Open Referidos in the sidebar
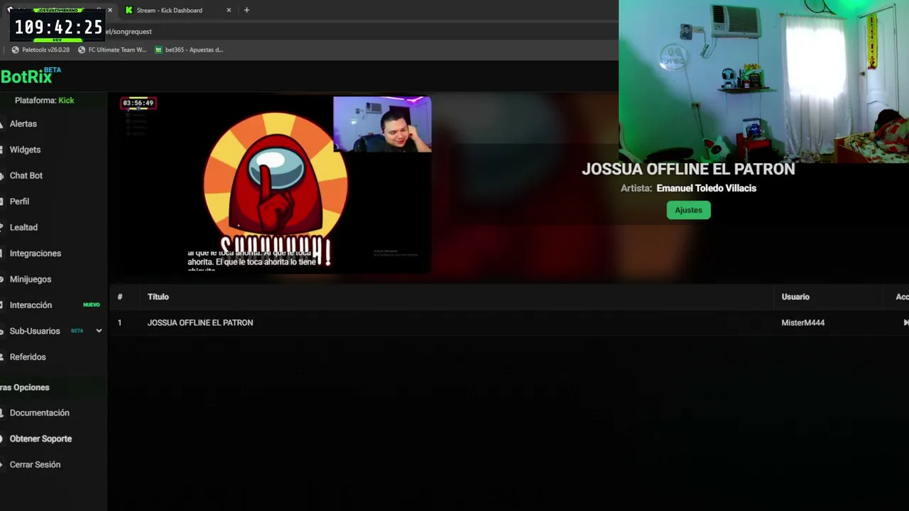This screenshot has height=511, width=909. click(x=28, y=357)
